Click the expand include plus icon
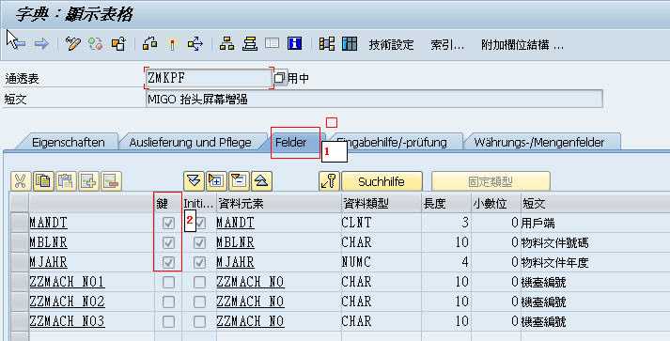The height and width of the screenshot is (341, 670). pos(217,181)
